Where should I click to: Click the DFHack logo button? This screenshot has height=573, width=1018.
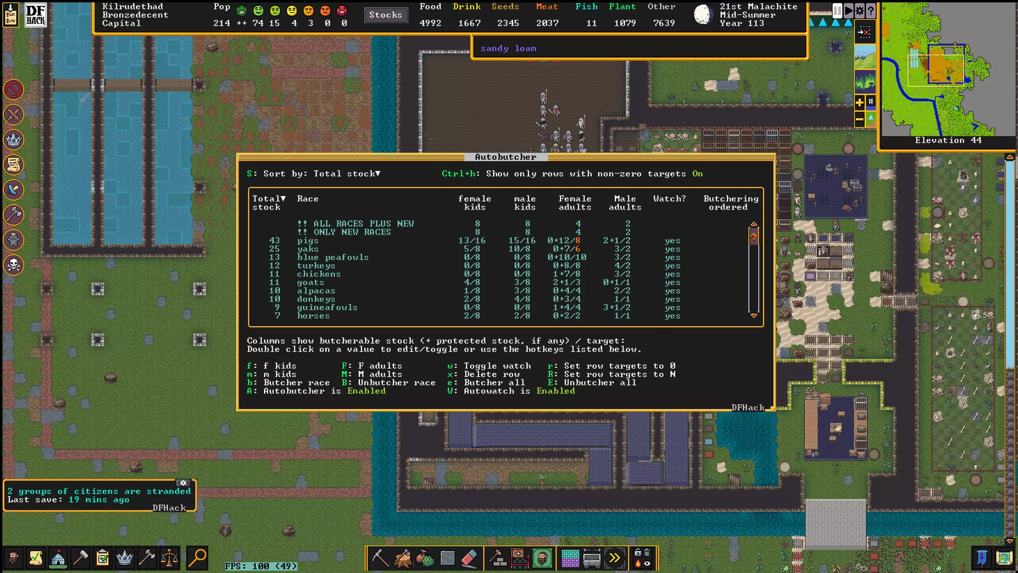click(x=35, y=15)
